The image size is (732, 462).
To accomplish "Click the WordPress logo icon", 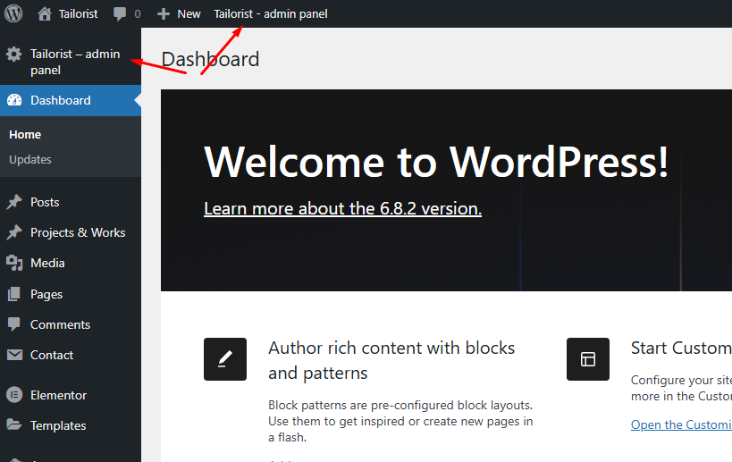I will (x=13, y=13).
